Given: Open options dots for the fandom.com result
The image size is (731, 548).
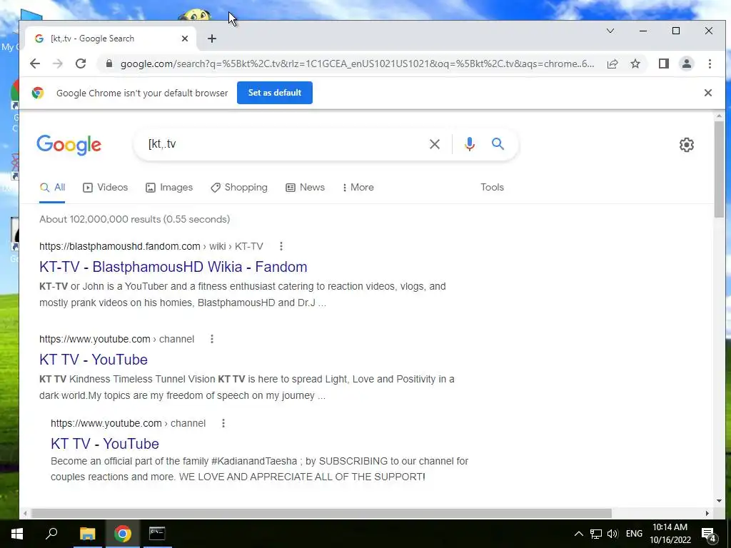Looking at the screenshot, I should [x=281, y=246].
